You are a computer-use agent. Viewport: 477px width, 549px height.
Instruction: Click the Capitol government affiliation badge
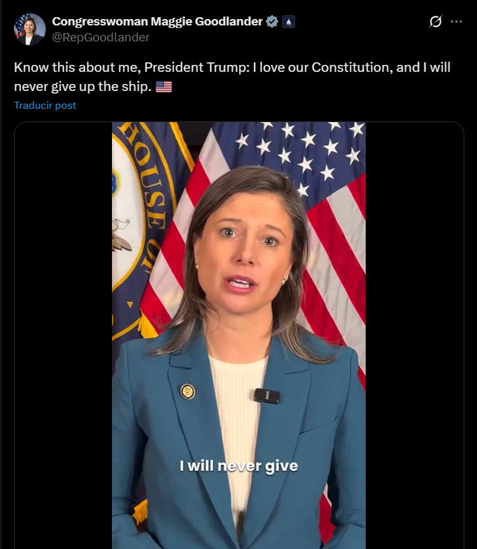click(289, 22)
